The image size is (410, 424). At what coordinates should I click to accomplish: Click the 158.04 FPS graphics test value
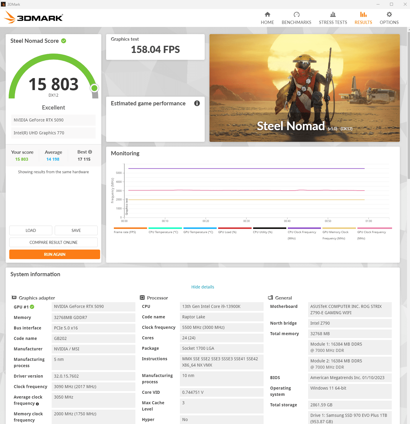click(155, 50)
